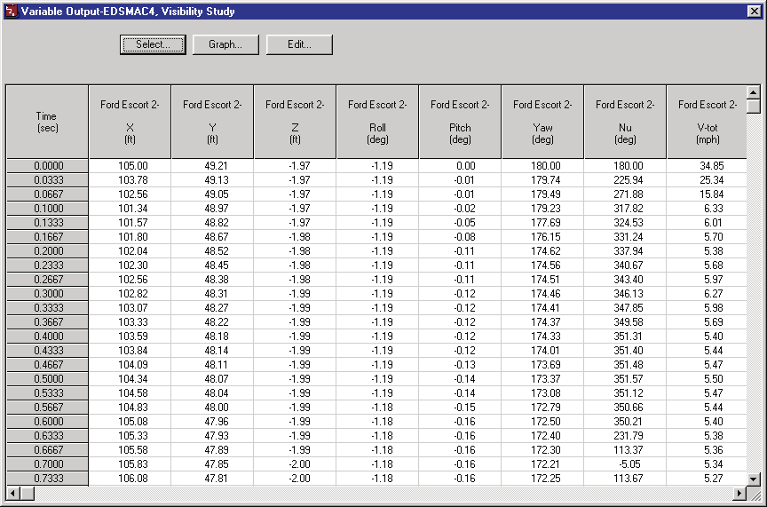Click the vertical scrollbar up arrow
This screenshot has height=507, width=767.
pos(753,92)
